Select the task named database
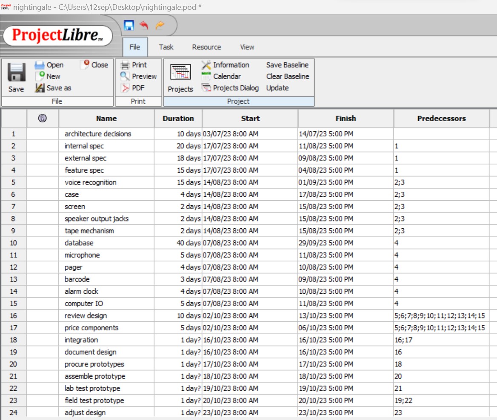 pyautogui.click(x=79, y=243)
